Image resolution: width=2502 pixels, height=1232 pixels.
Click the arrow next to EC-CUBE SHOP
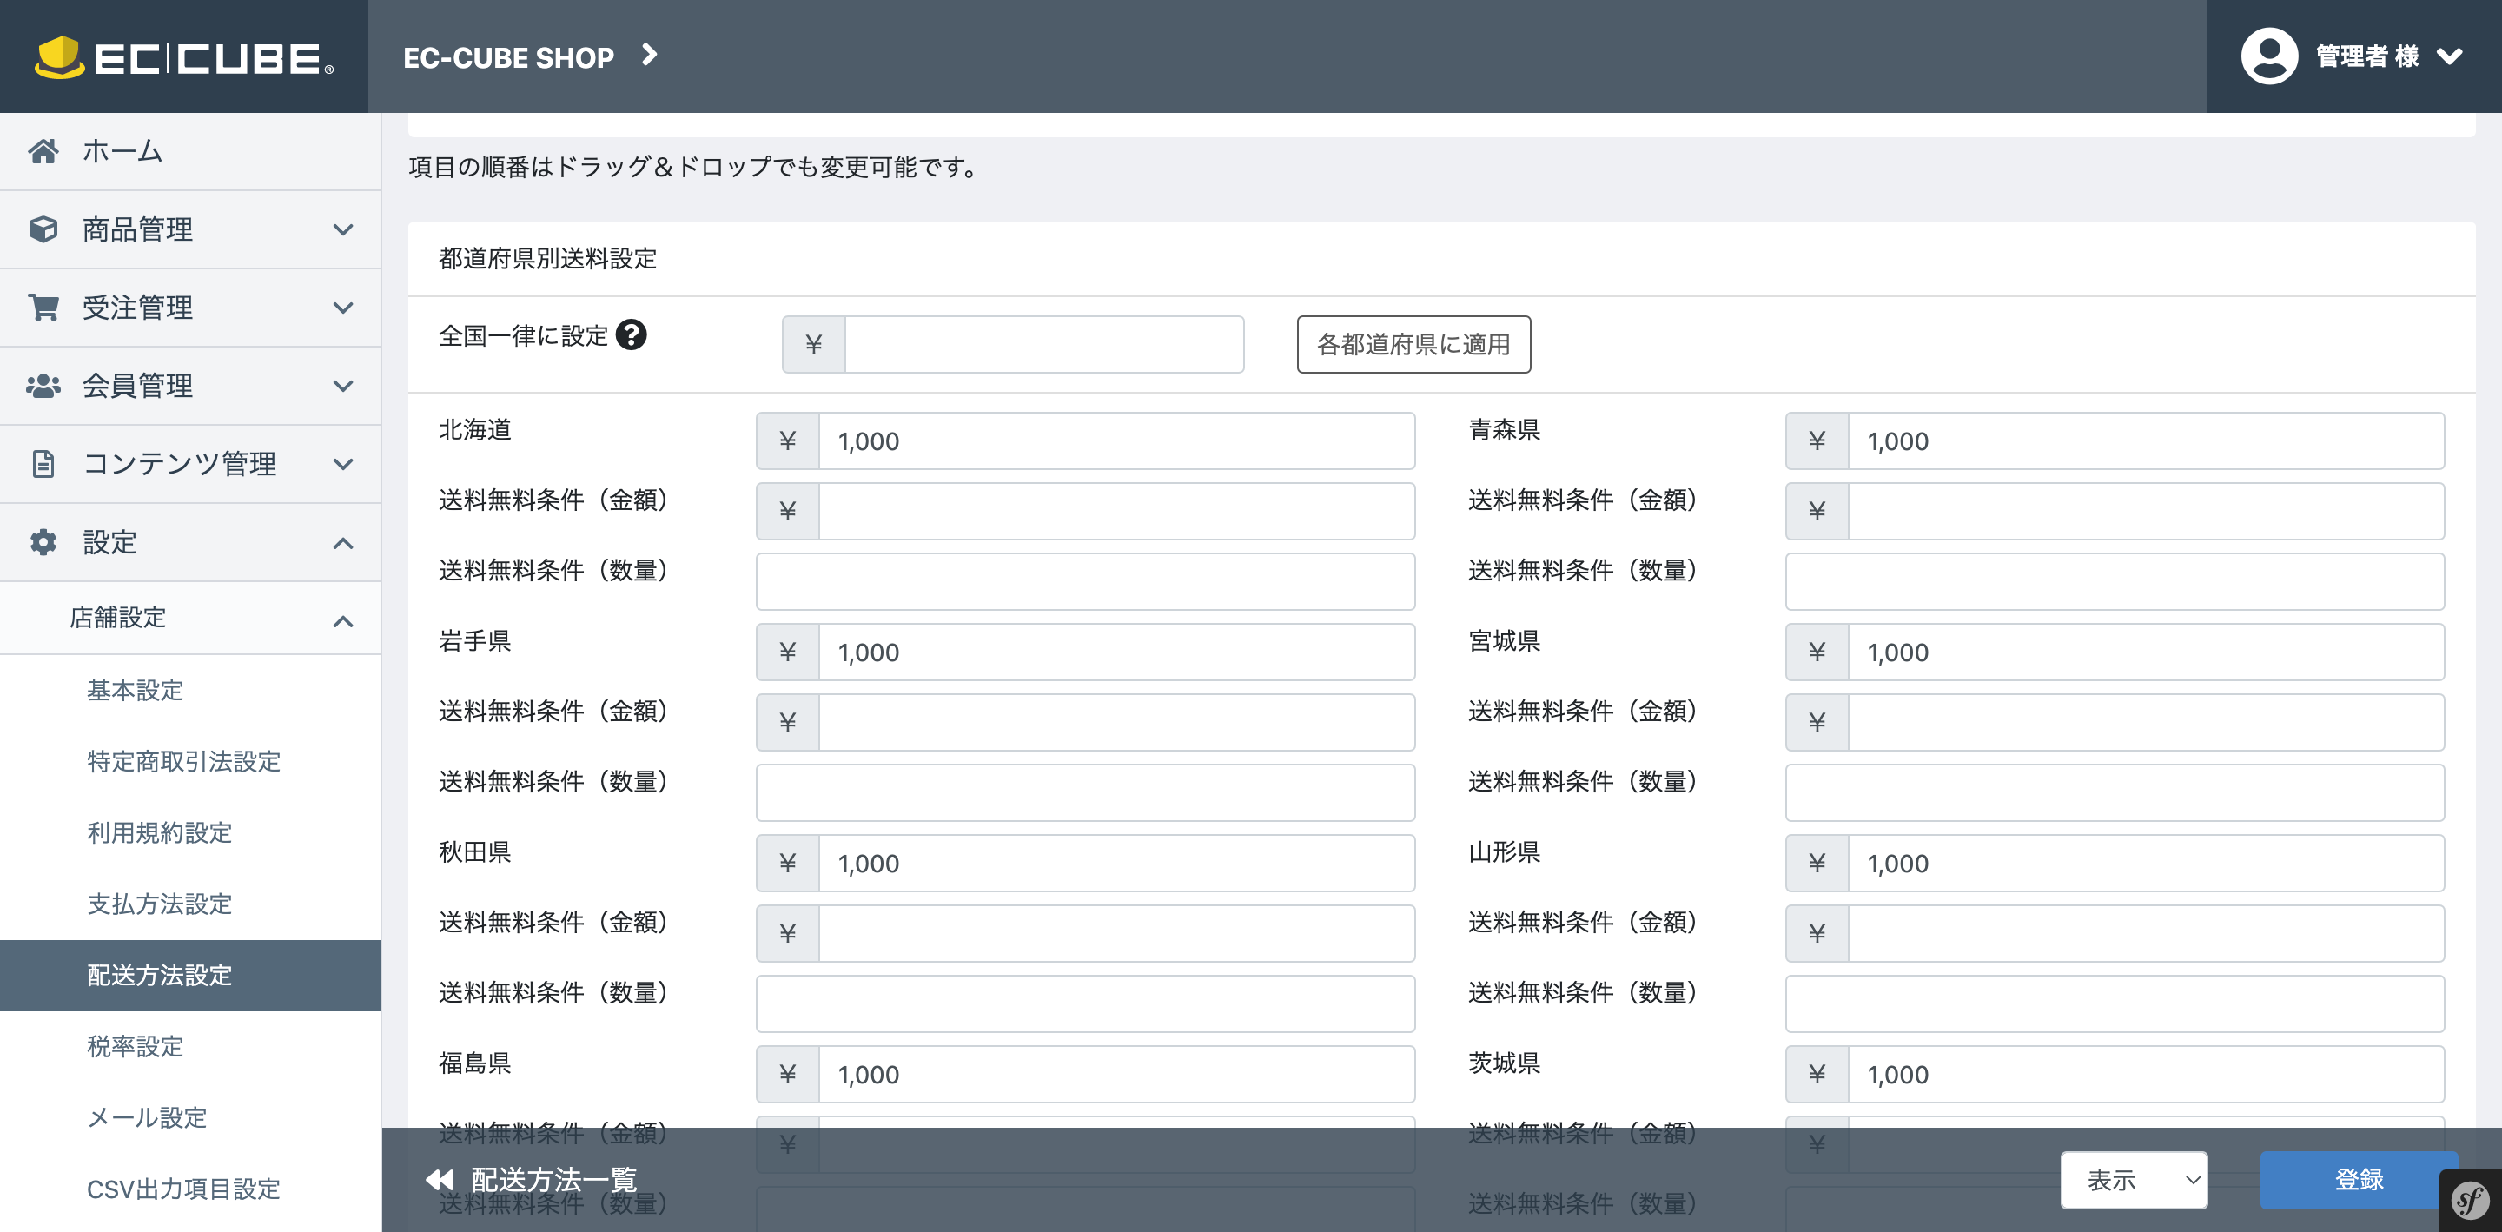(x=650, y=56)
